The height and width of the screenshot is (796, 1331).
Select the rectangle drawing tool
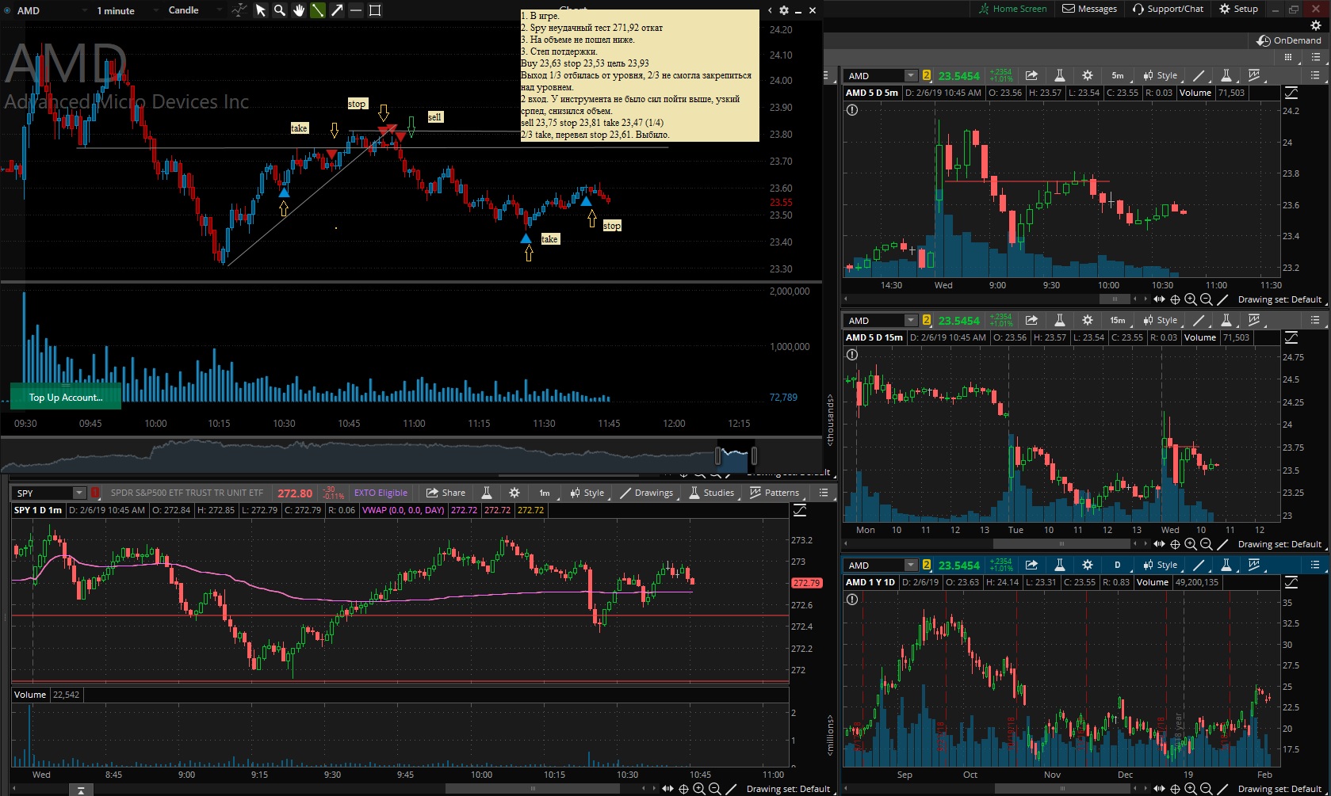coord(375,10)
